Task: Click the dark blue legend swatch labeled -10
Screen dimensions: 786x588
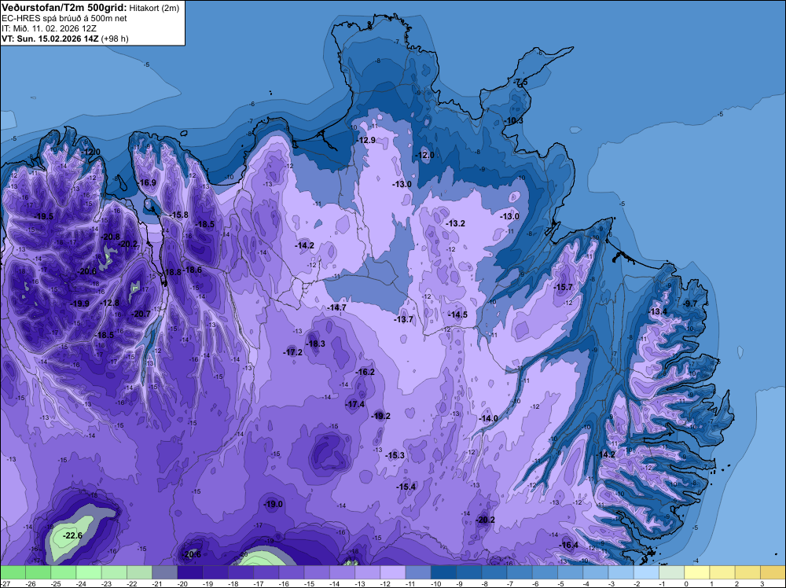Action: pos(443,572)
